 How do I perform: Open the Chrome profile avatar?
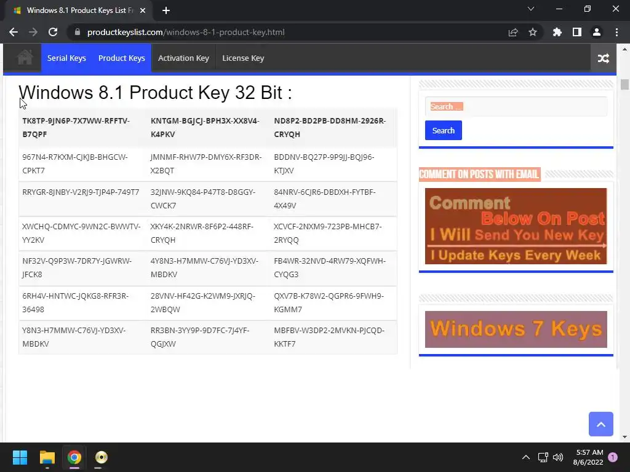tap(597, 32)
